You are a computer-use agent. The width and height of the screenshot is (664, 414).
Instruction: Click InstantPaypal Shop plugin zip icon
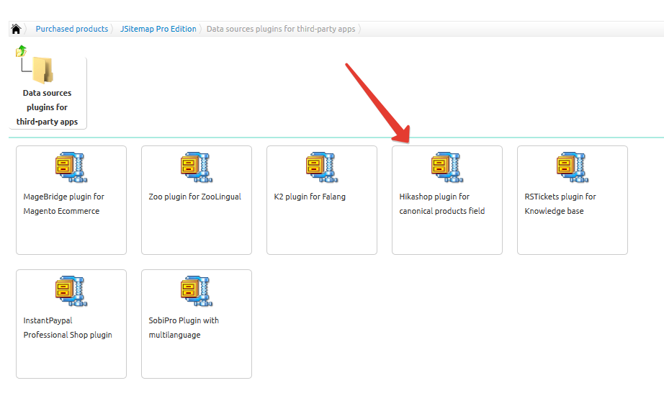[x=71, y=291]
